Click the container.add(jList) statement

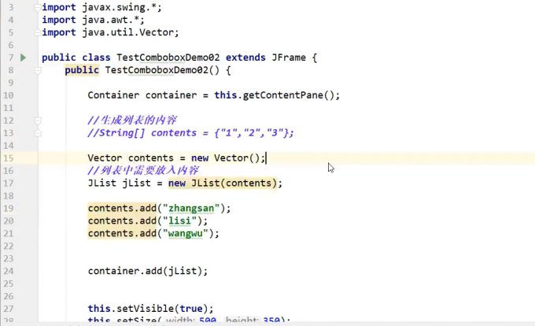tap(147, 271)
